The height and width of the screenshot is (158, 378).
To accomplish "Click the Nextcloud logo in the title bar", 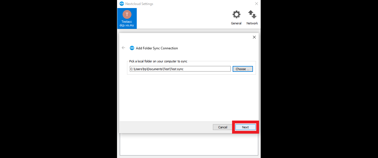I will [121, 4].
